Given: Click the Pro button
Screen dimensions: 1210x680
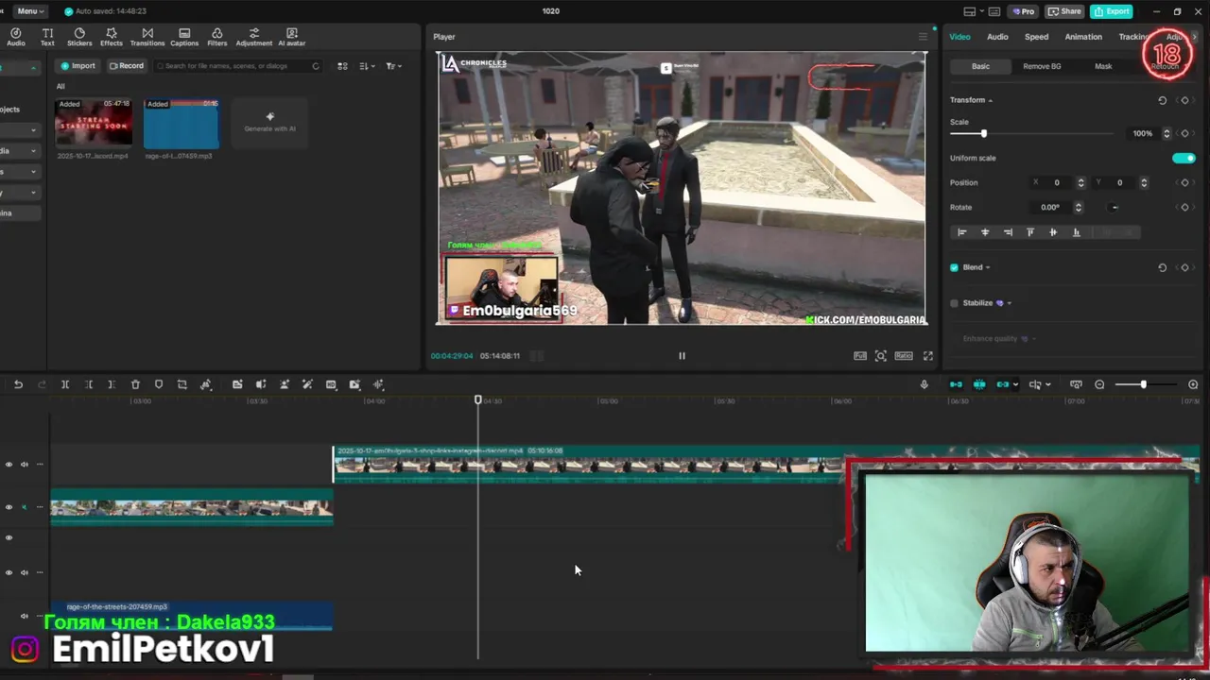Looking at the screenshot, I should coord(1022,11).
